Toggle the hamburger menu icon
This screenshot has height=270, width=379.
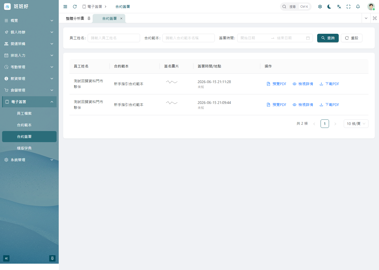65,7
